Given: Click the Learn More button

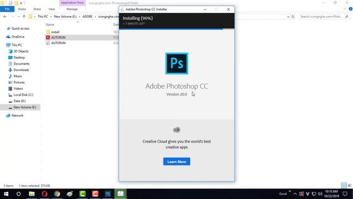Looking at the screenshot, I should [x=176, y=161].
